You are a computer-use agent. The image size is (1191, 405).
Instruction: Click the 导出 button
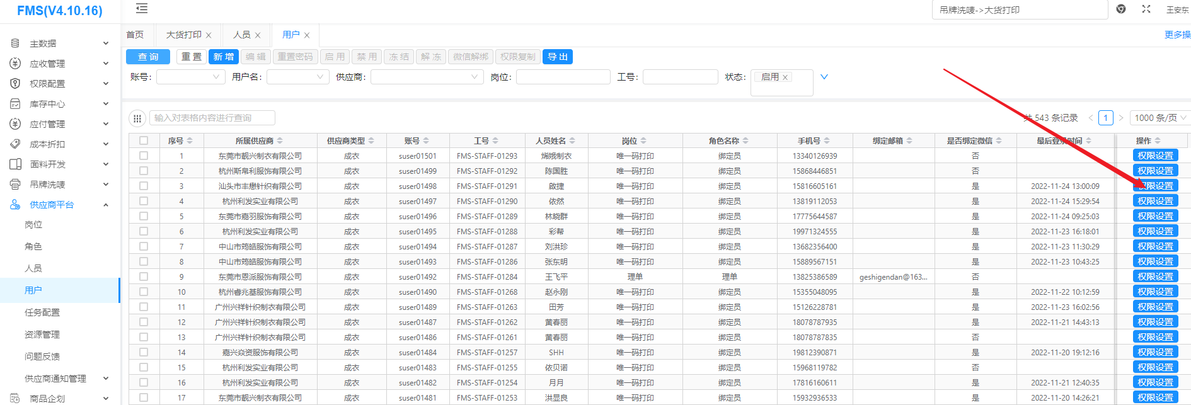(x=557, y=57)
